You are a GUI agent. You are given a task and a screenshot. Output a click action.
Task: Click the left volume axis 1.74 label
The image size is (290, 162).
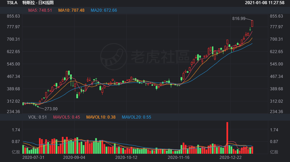pos(16,130)
